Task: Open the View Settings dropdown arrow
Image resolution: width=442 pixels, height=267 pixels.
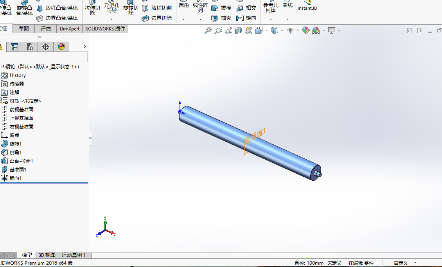Action: [339, 30]
